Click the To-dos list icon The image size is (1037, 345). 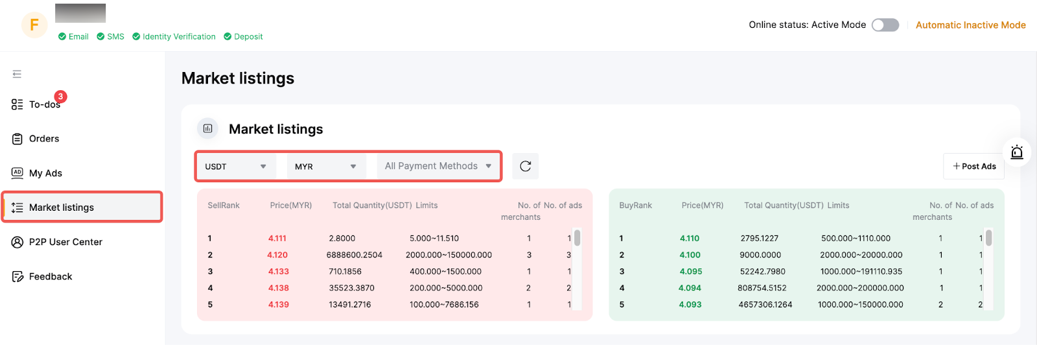[17, 104]
